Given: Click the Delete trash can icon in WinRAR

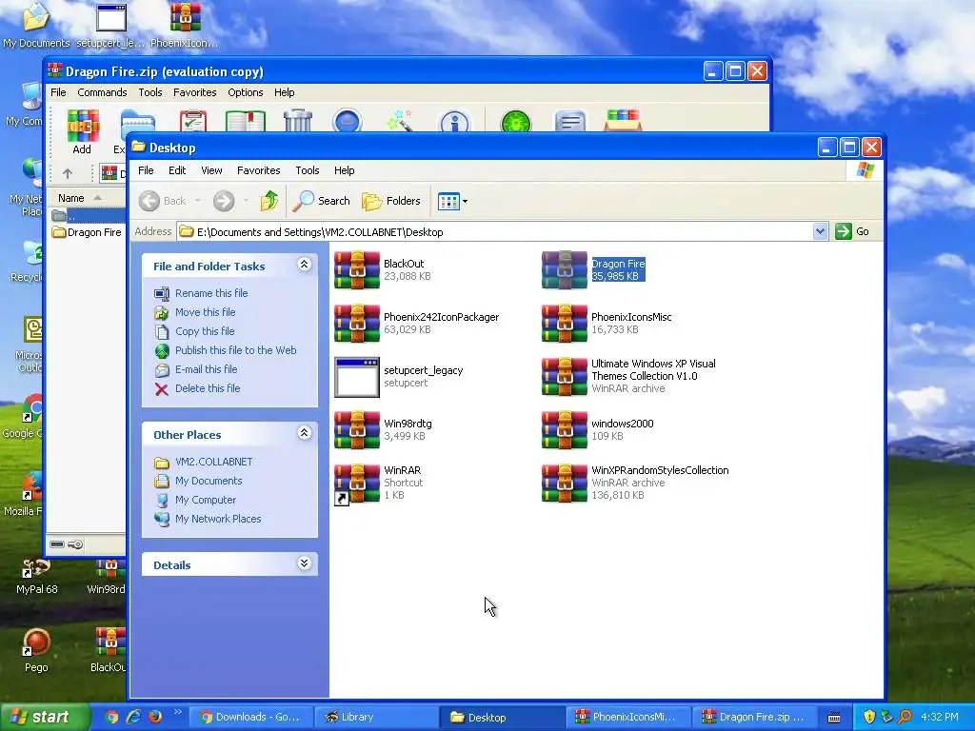Looking at the screenshot, I should [x=298, y=120].
